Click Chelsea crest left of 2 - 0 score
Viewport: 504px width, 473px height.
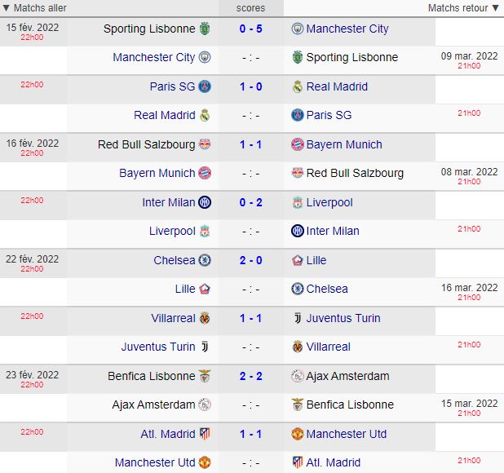pos(205,260)
